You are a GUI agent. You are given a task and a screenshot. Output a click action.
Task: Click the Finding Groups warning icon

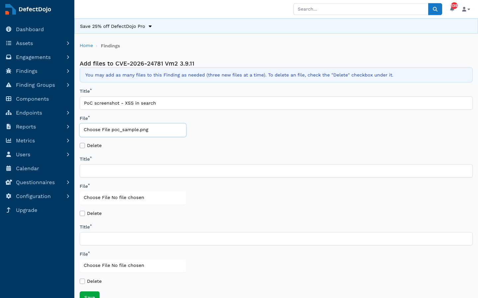click(x=9, y=85)
